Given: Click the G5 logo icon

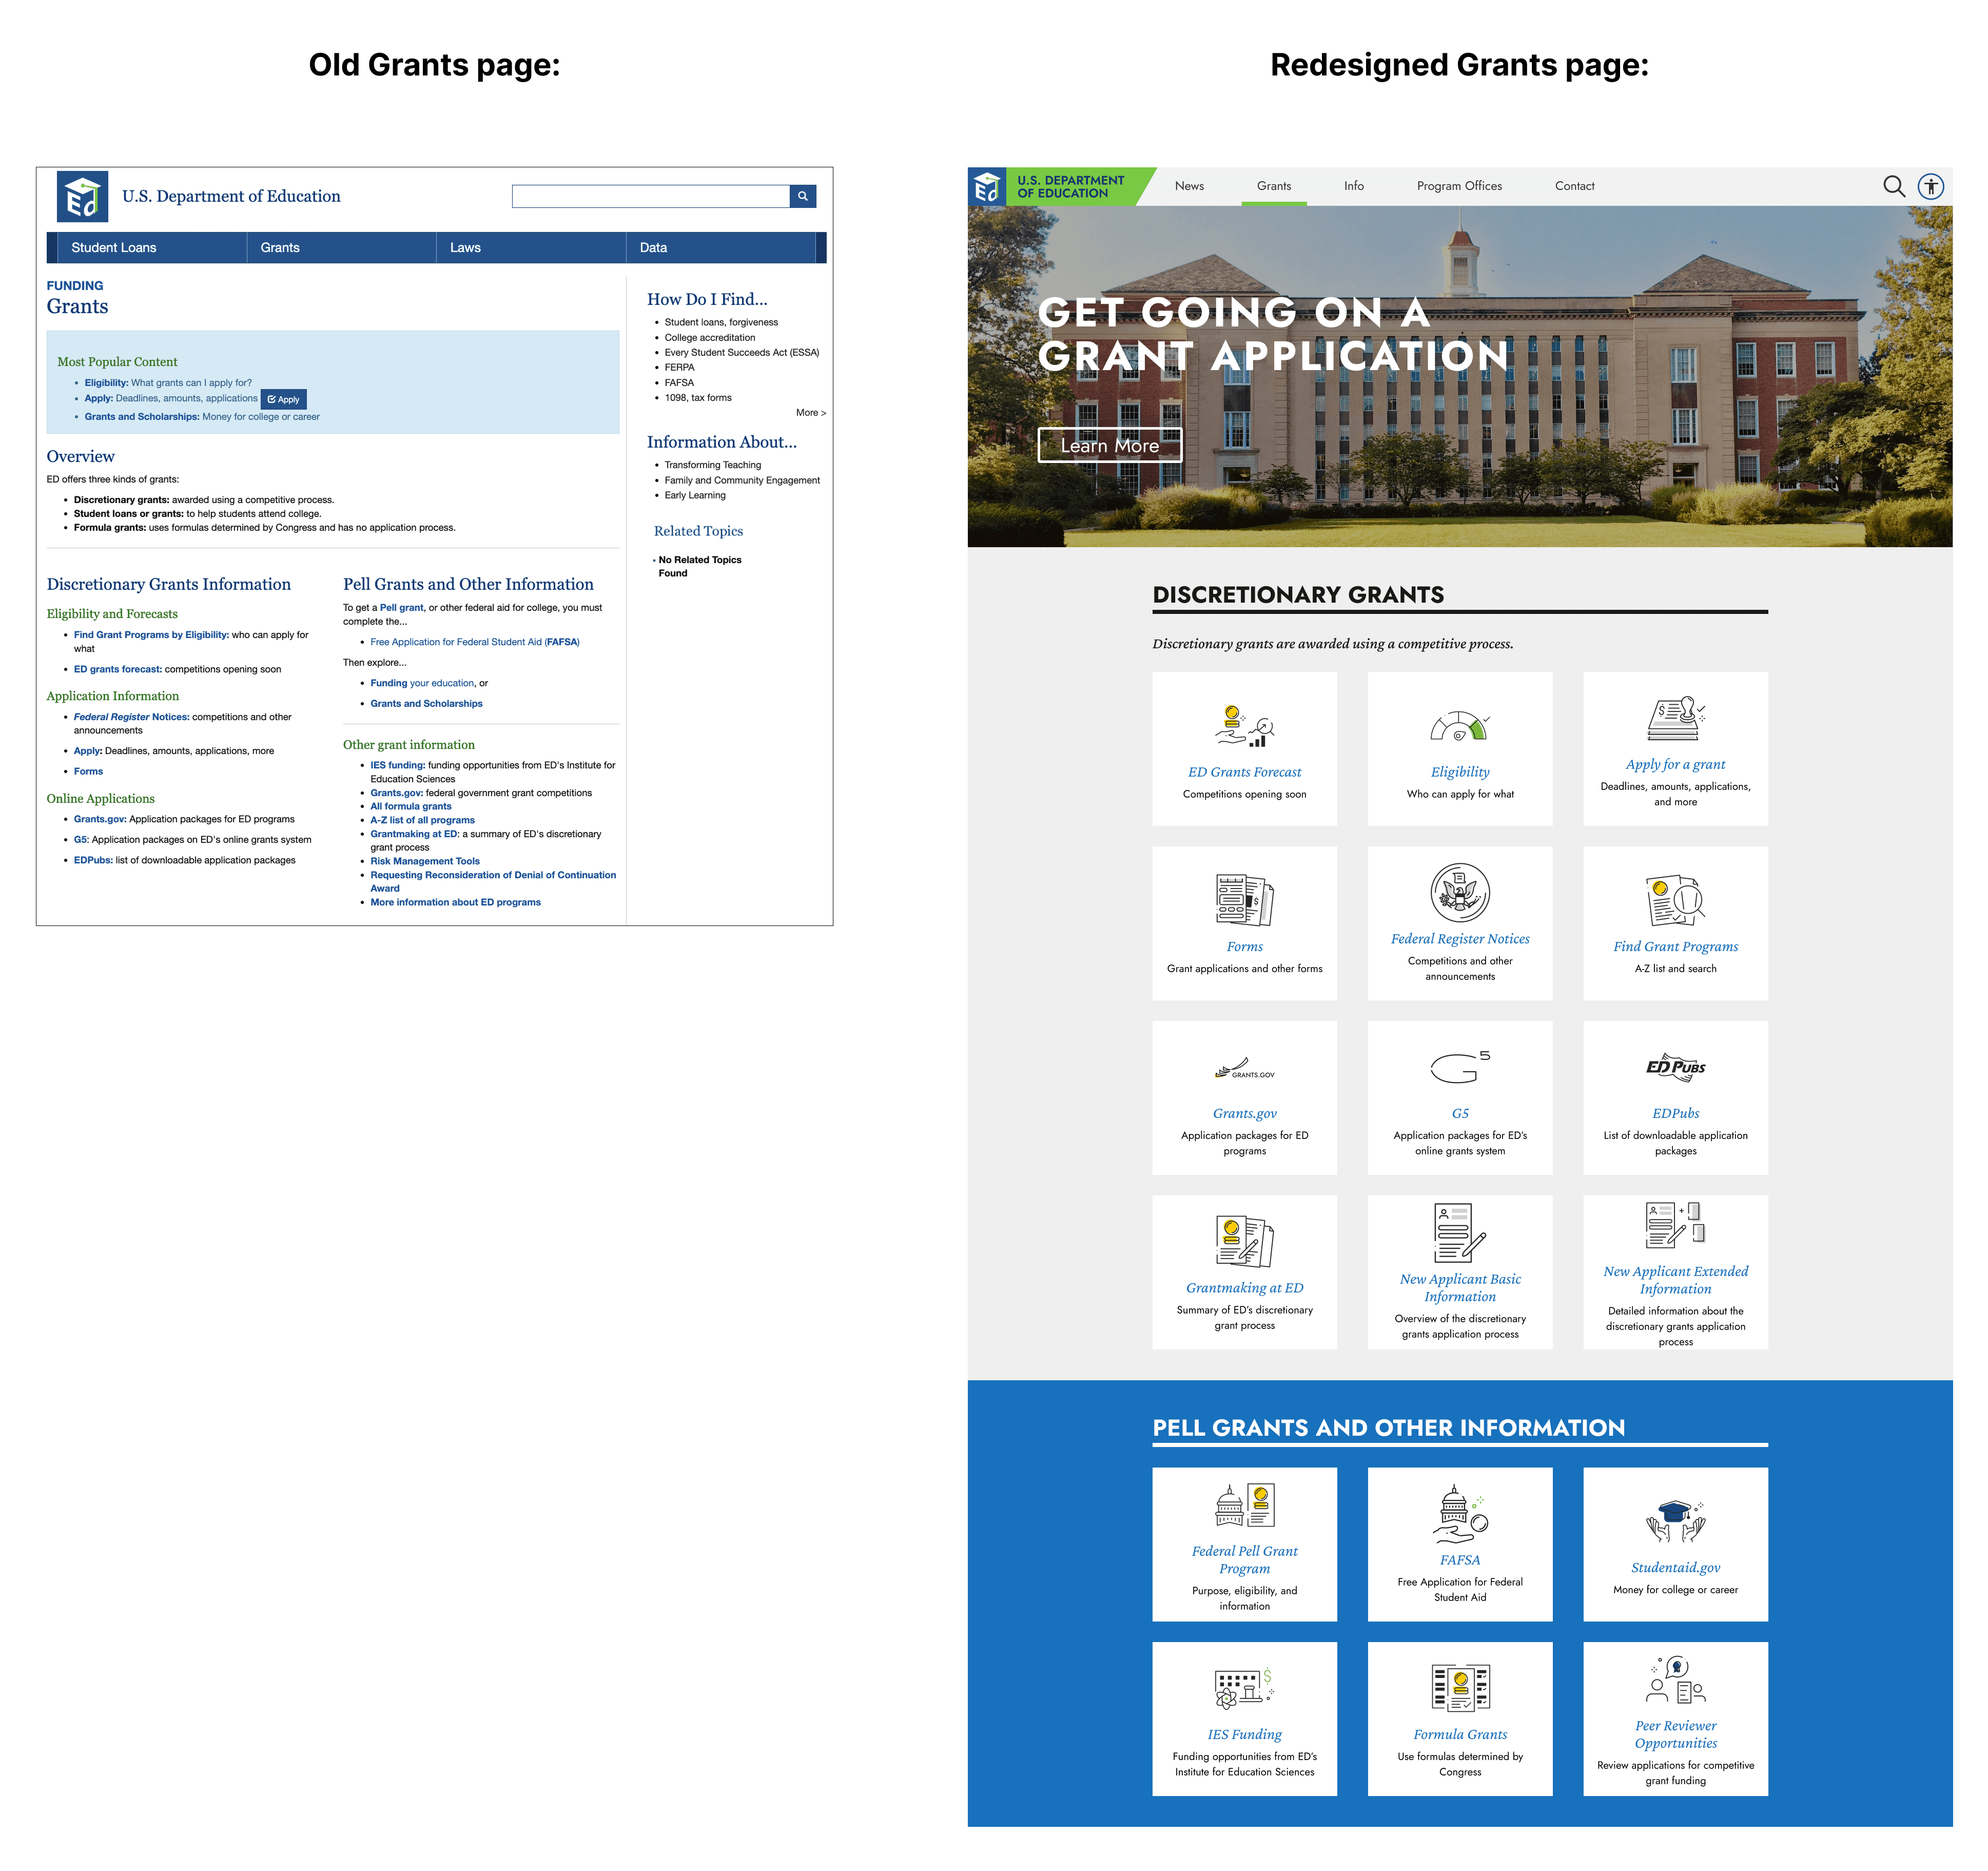Looking at the screenshot, I should (x=1459, y=1068).
